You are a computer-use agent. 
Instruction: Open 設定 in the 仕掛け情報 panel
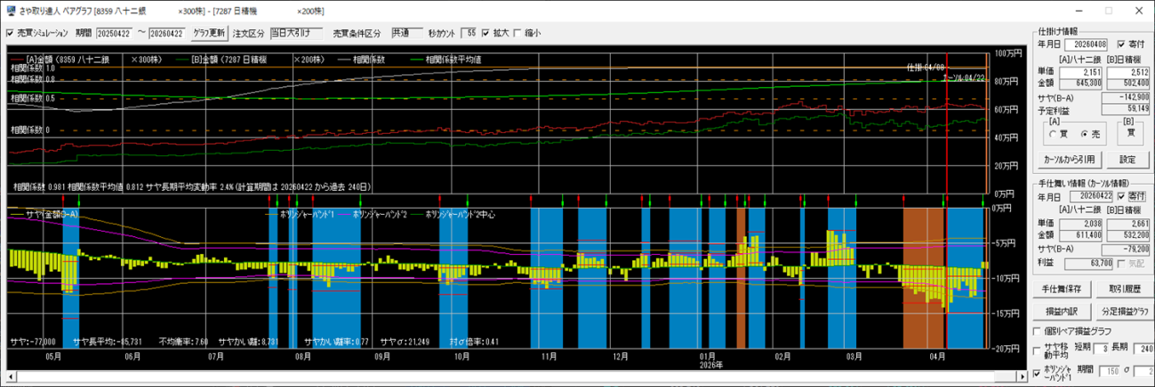pos(1127,160)
